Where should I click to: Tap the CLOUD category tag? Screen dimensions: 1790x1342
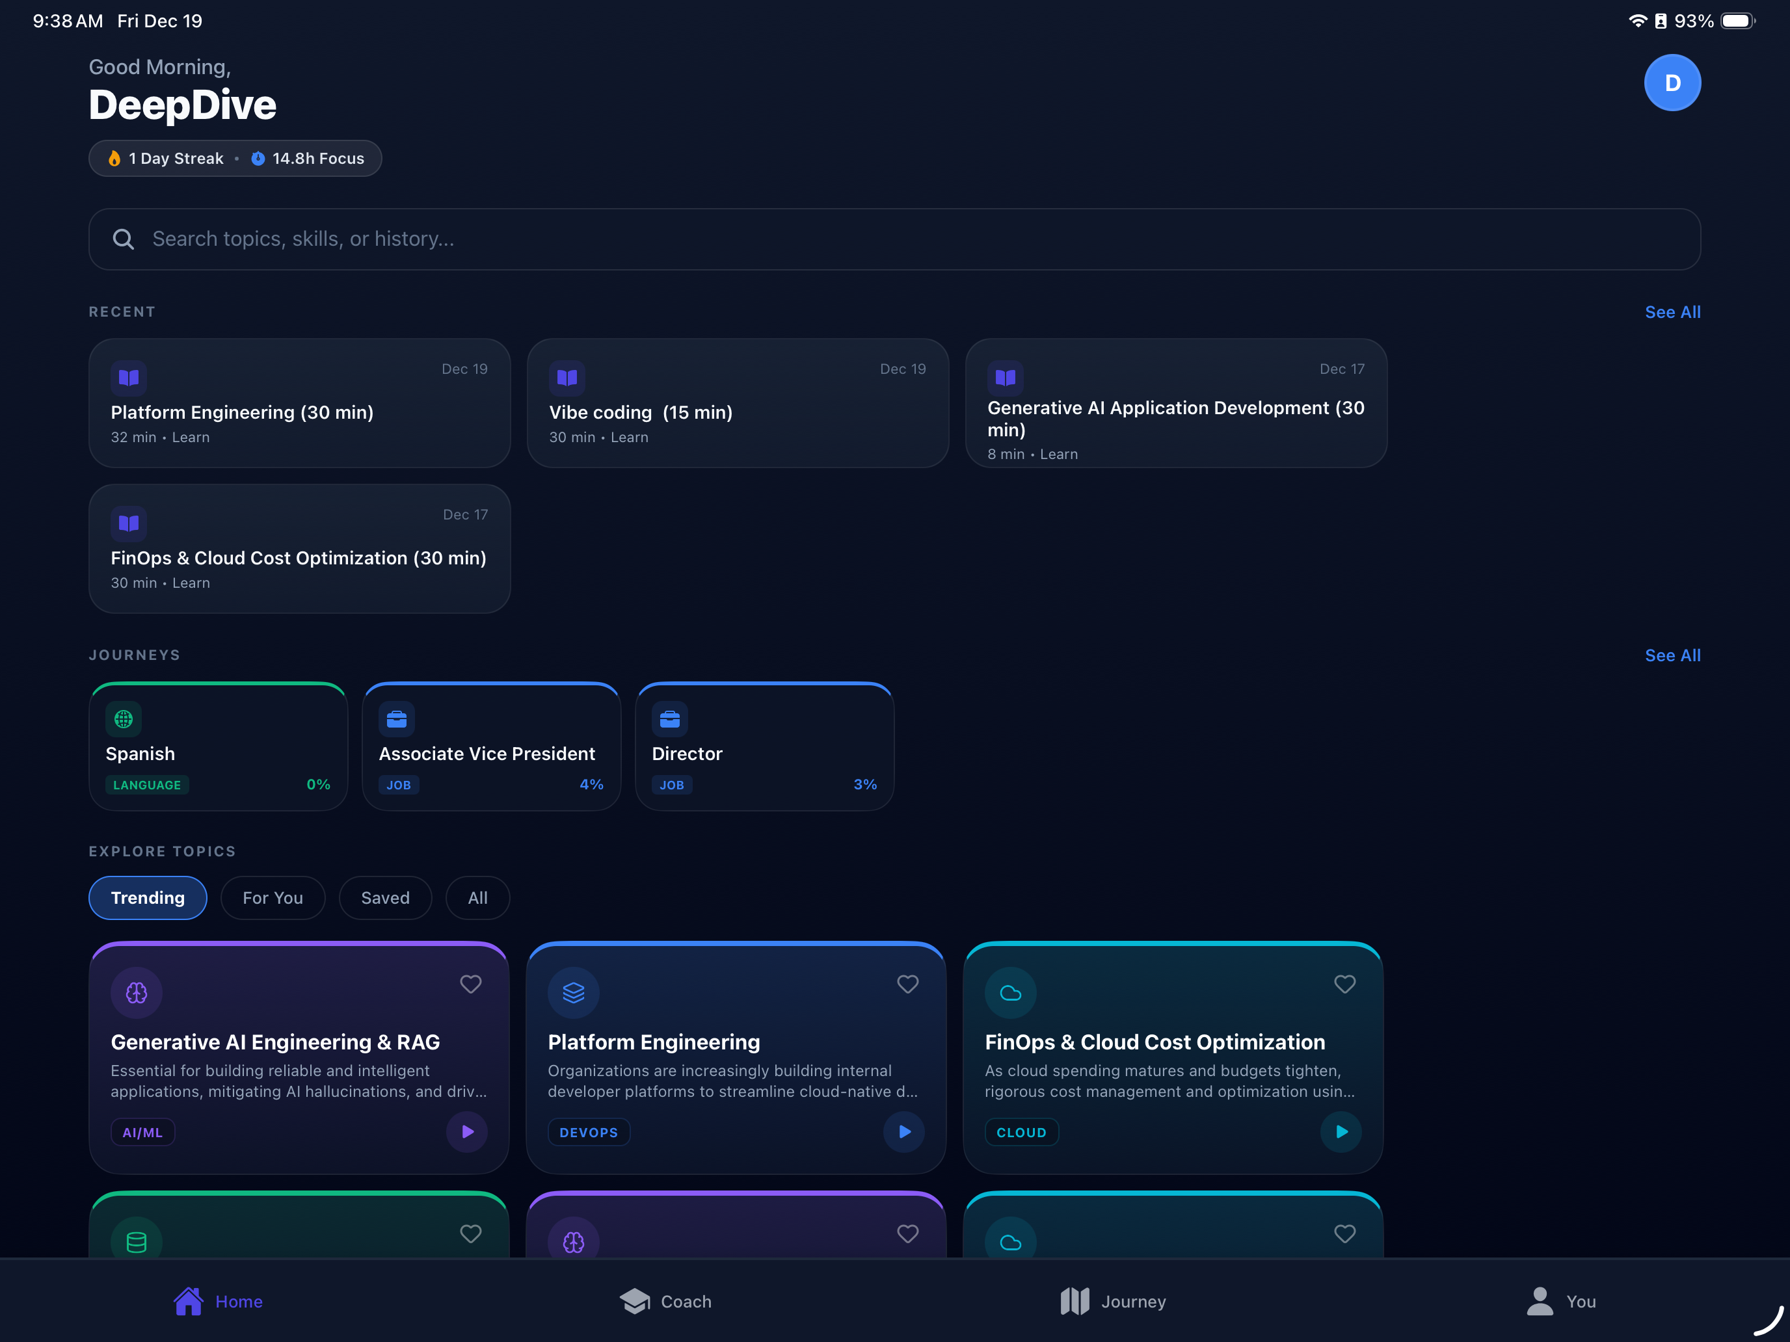tap(1021, 1132)
